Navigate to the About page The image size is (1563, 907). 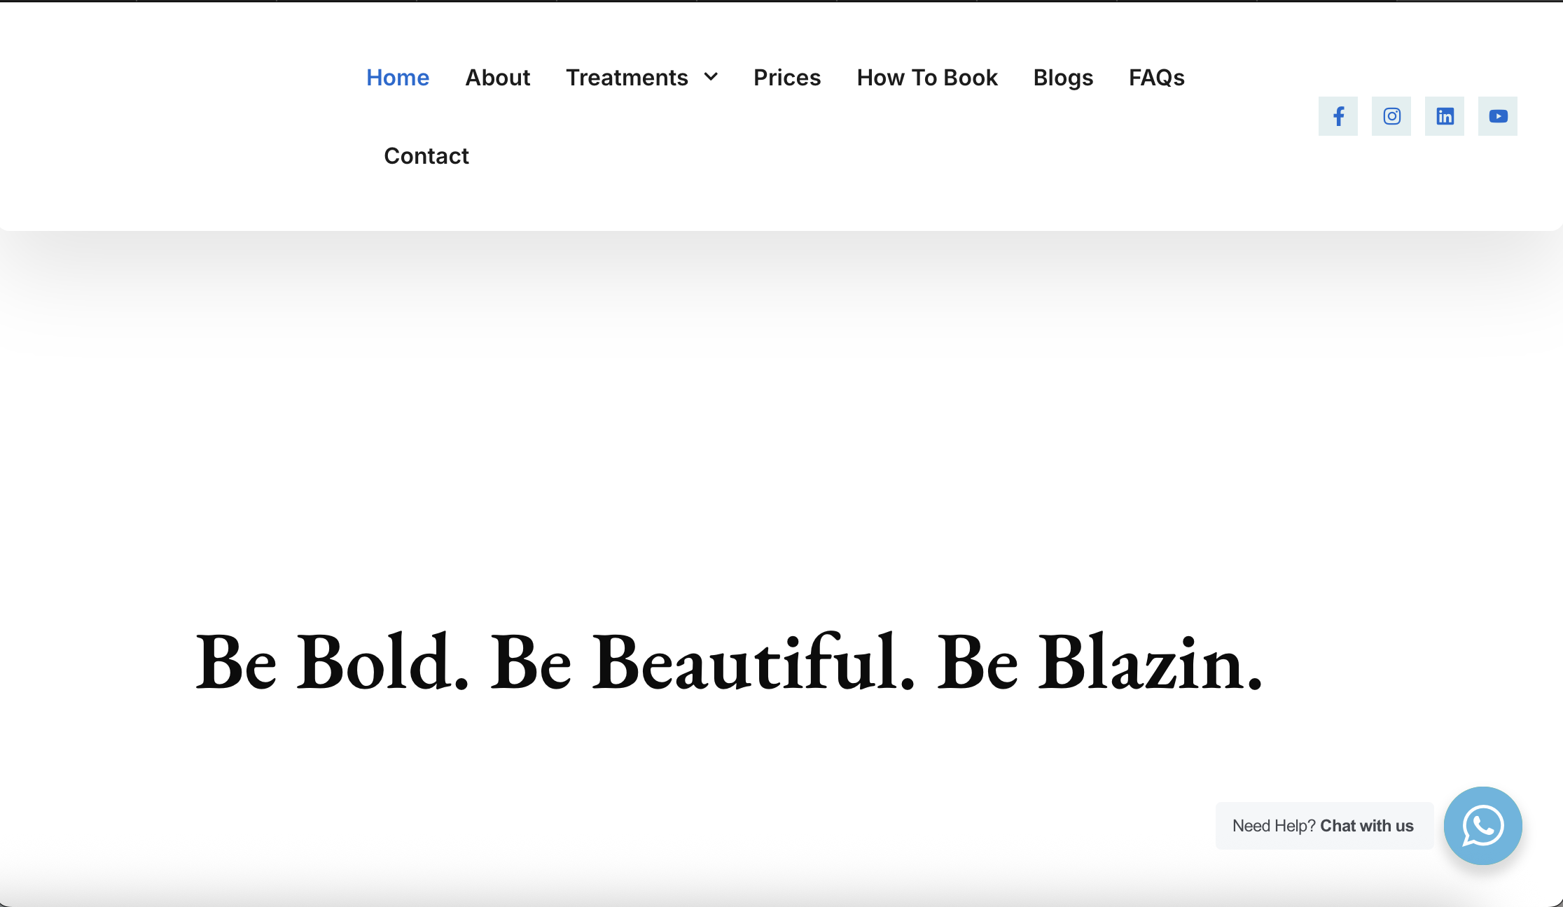(x=497, y=78)
